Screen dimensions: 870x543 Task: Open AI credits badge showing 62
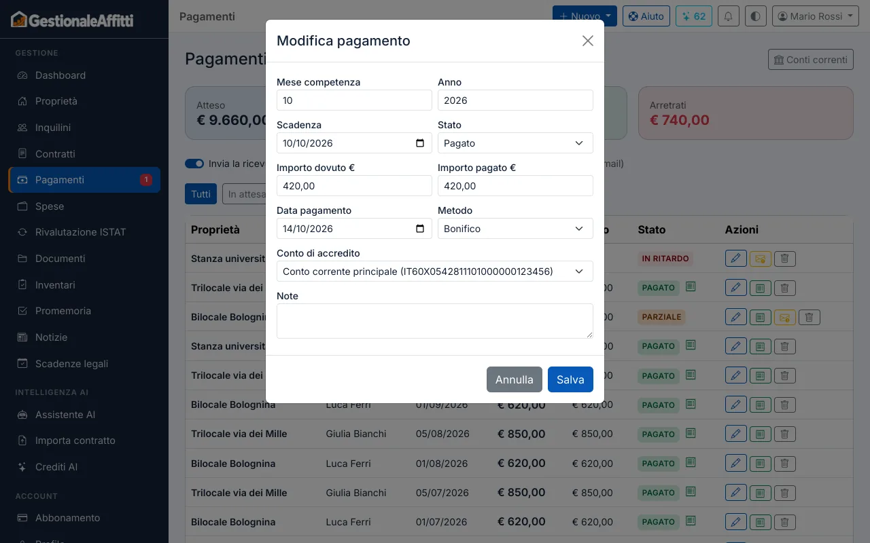tap(694, 16)
